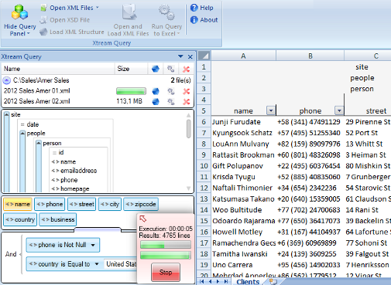Open the Open XML Files menu
The width and height of the screenshot is (391, 285).
click(70, 8)
